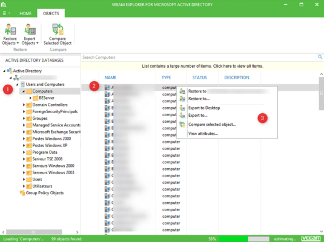Image resolution: width=324 pixels, height=242 pixels.
Task: Click the Restore Objects ribbon icon
Action: click(10, 29)
